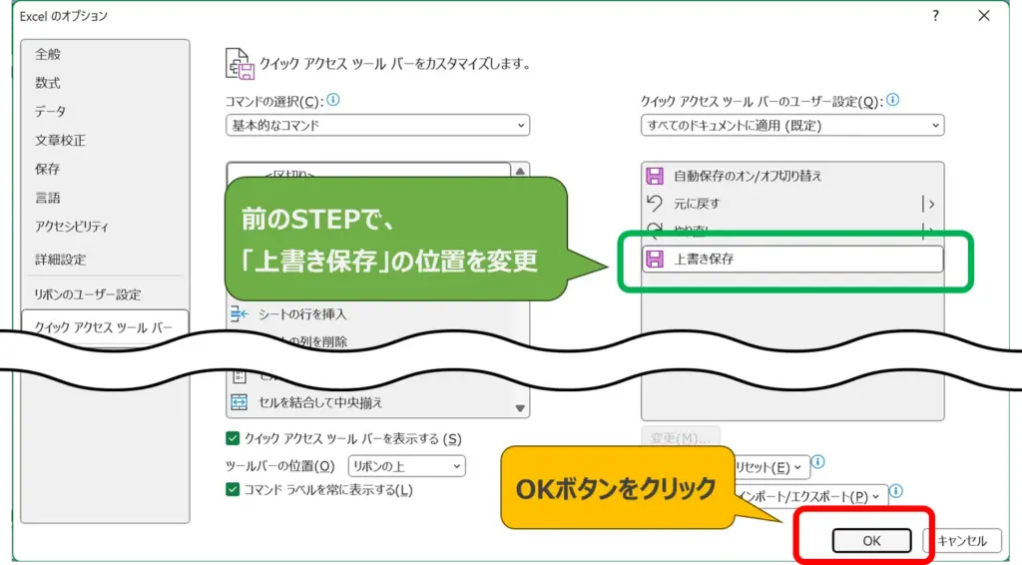This screenshot has width=1022, height=565.
Task: Select the 全般 category in sidebar
Action: [x=48, y=54]
